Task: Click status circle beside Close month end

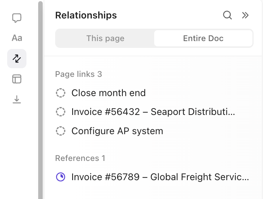Action: click(x=60, y=93)
